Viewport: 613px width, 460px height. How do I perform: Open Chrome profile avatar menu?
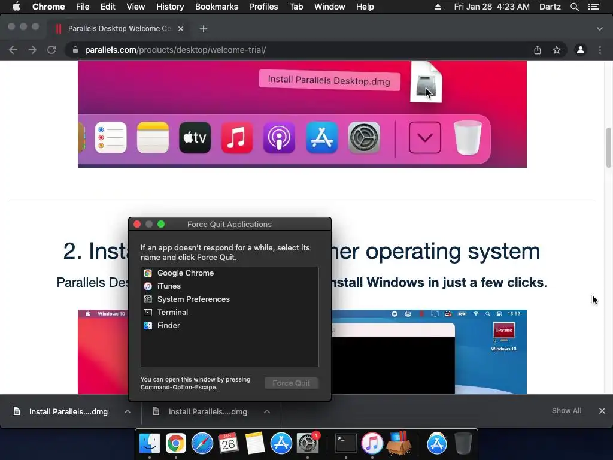[x=581, y=50]
